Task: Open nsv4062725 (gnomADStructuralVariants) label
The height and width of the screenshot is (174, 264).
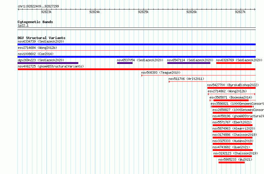Action: click(51, 66)
